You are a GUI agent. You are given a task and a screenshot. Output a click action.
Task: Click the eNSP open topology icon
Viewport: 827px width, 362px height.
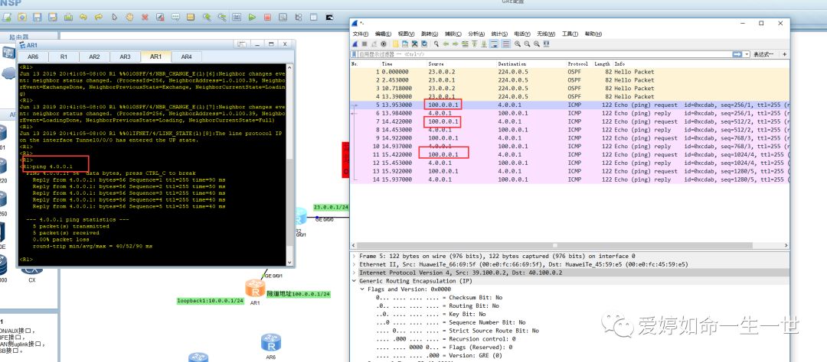22,17
